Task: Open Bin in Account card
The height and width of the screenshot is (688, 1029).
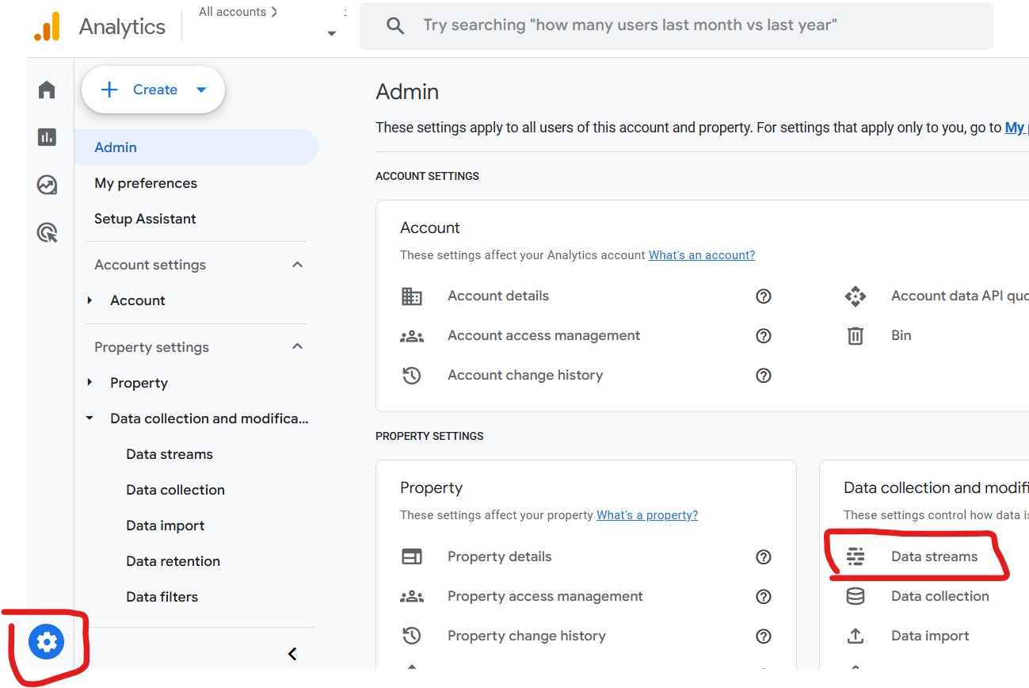Action: point(901,335)
